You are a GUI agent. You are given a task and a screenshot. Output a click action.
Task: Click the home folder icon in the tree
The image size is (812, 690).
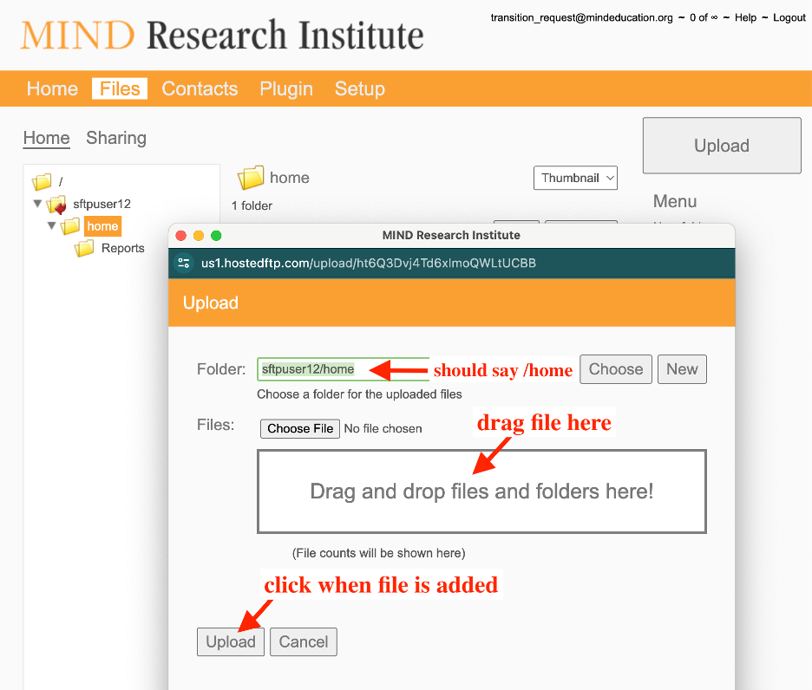(x=70, y=226)
